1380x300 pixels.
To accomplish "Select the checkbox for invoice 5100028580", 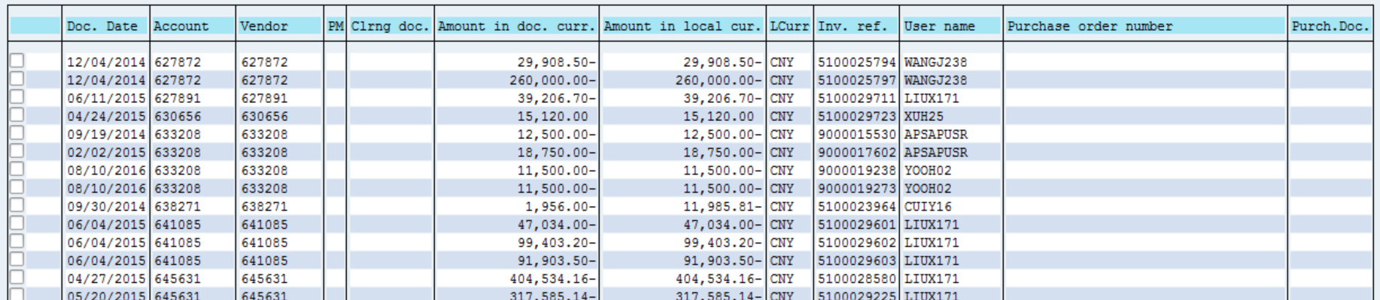I will point(17,277).
